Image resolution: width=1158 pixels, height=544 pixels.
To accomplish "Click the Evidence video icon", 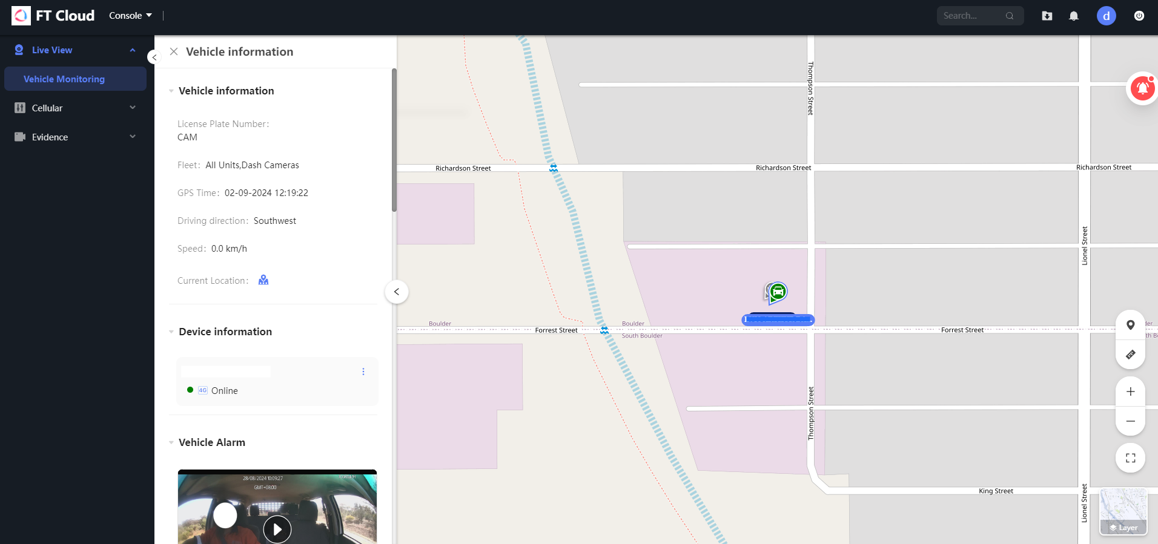I will [x=20, y=137].
